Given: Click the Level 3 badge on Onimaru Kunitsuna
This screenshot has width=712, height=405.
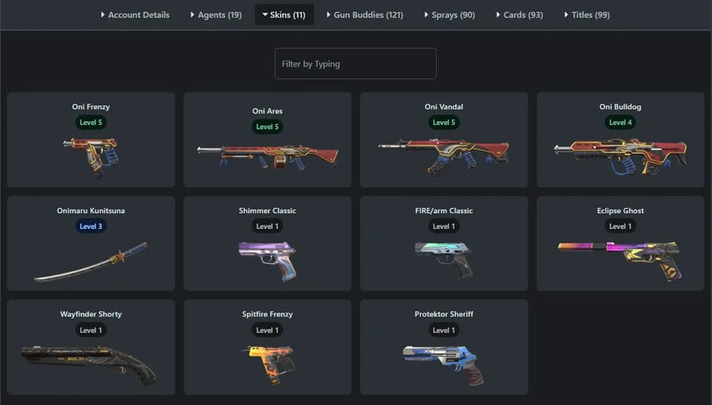Looking at the screenshot, I should [91, 226].
